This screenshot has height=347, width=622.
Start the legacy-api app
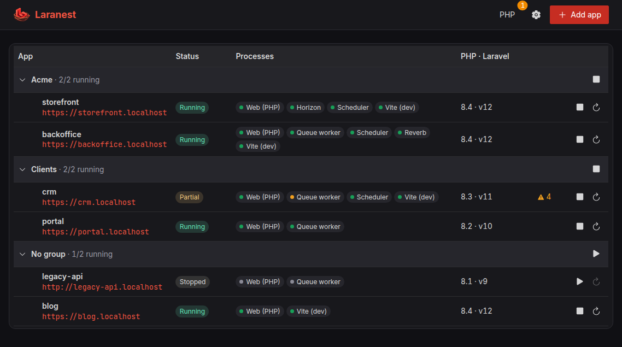click(x=579, y=281)
